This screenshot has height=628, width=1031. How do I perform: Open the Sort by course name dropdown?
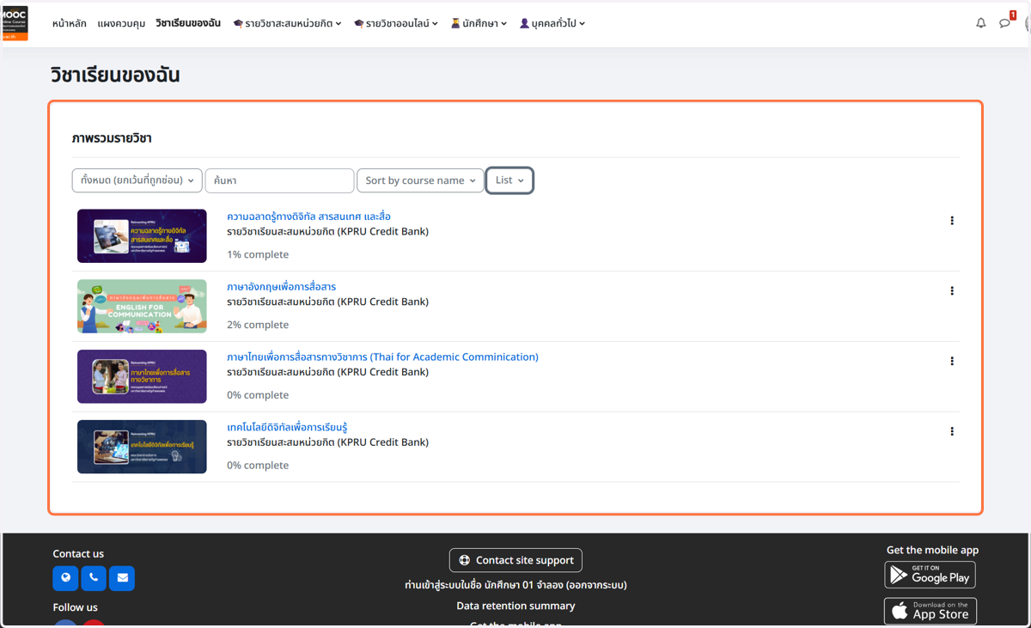pyautogui.click(x=420, y=180)
